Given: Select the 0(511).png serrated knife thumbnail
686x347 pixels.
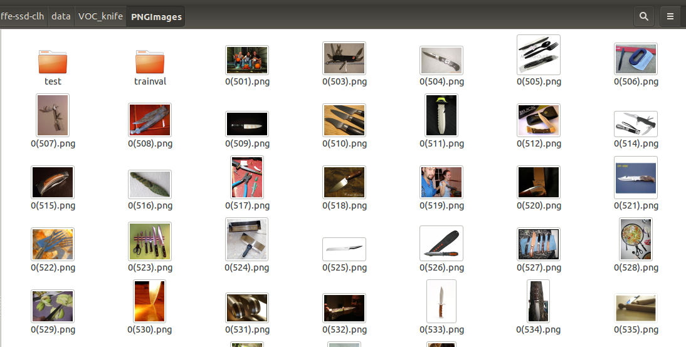Looking at the screenshot, I should [441, 115].
